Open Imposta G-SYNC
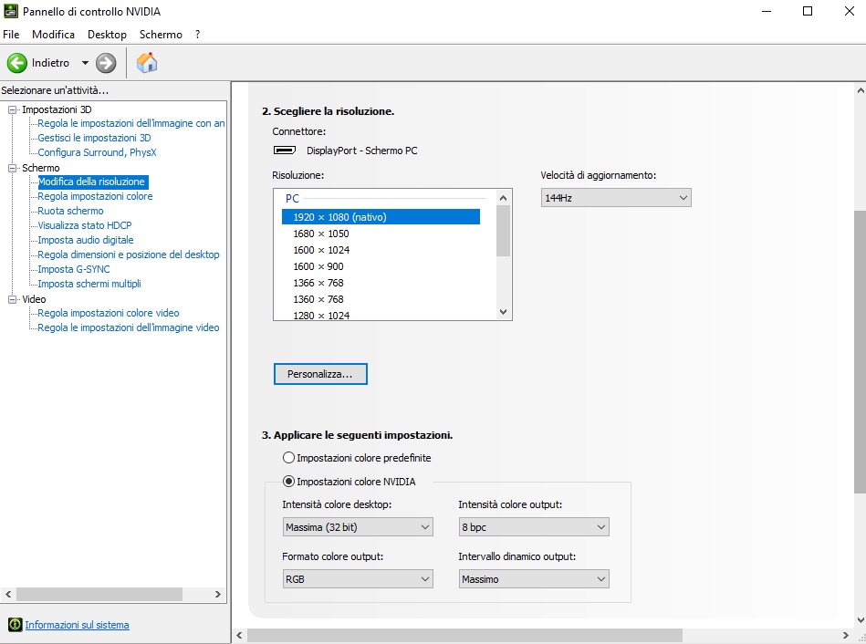The height and width of the screenshot is (644, 866). pos(73,269)
